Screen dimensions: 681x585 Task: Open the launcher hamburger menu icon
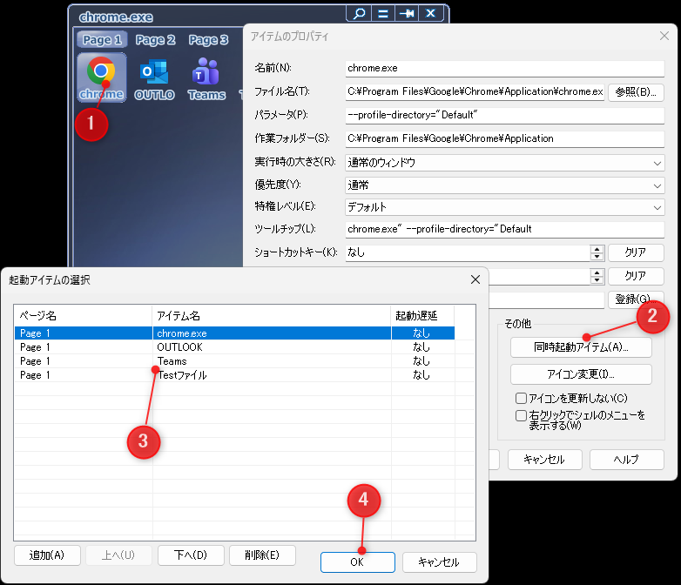coord(381,14)
